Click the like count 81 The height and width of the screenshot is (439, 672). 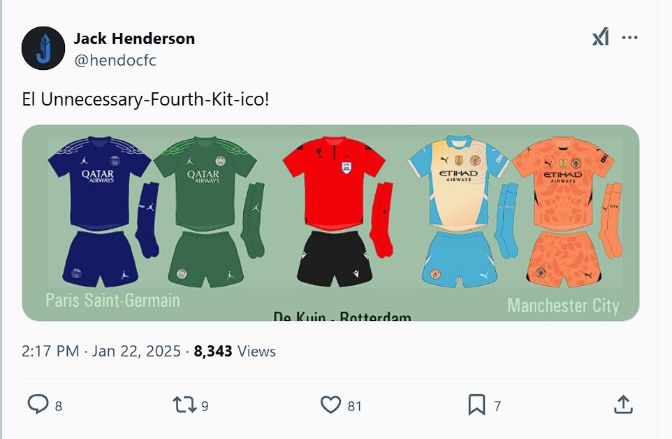click(x=354, y=406)
